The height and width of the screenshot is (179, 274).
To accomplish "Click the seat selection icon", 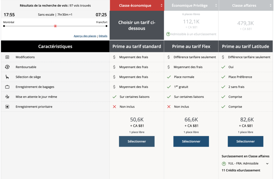I will 7,77.
